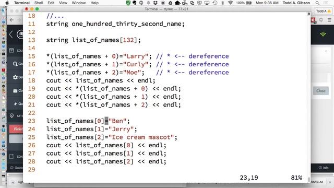Open Time Machine menu bar icon
Image resolution: width=334 pixels, height=188 pixels.
215,3
